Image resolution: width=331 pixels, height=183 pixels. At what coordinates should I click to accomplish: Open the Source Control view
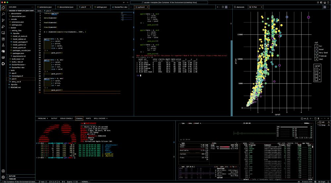pyautogui.click(x=3, y=20)
